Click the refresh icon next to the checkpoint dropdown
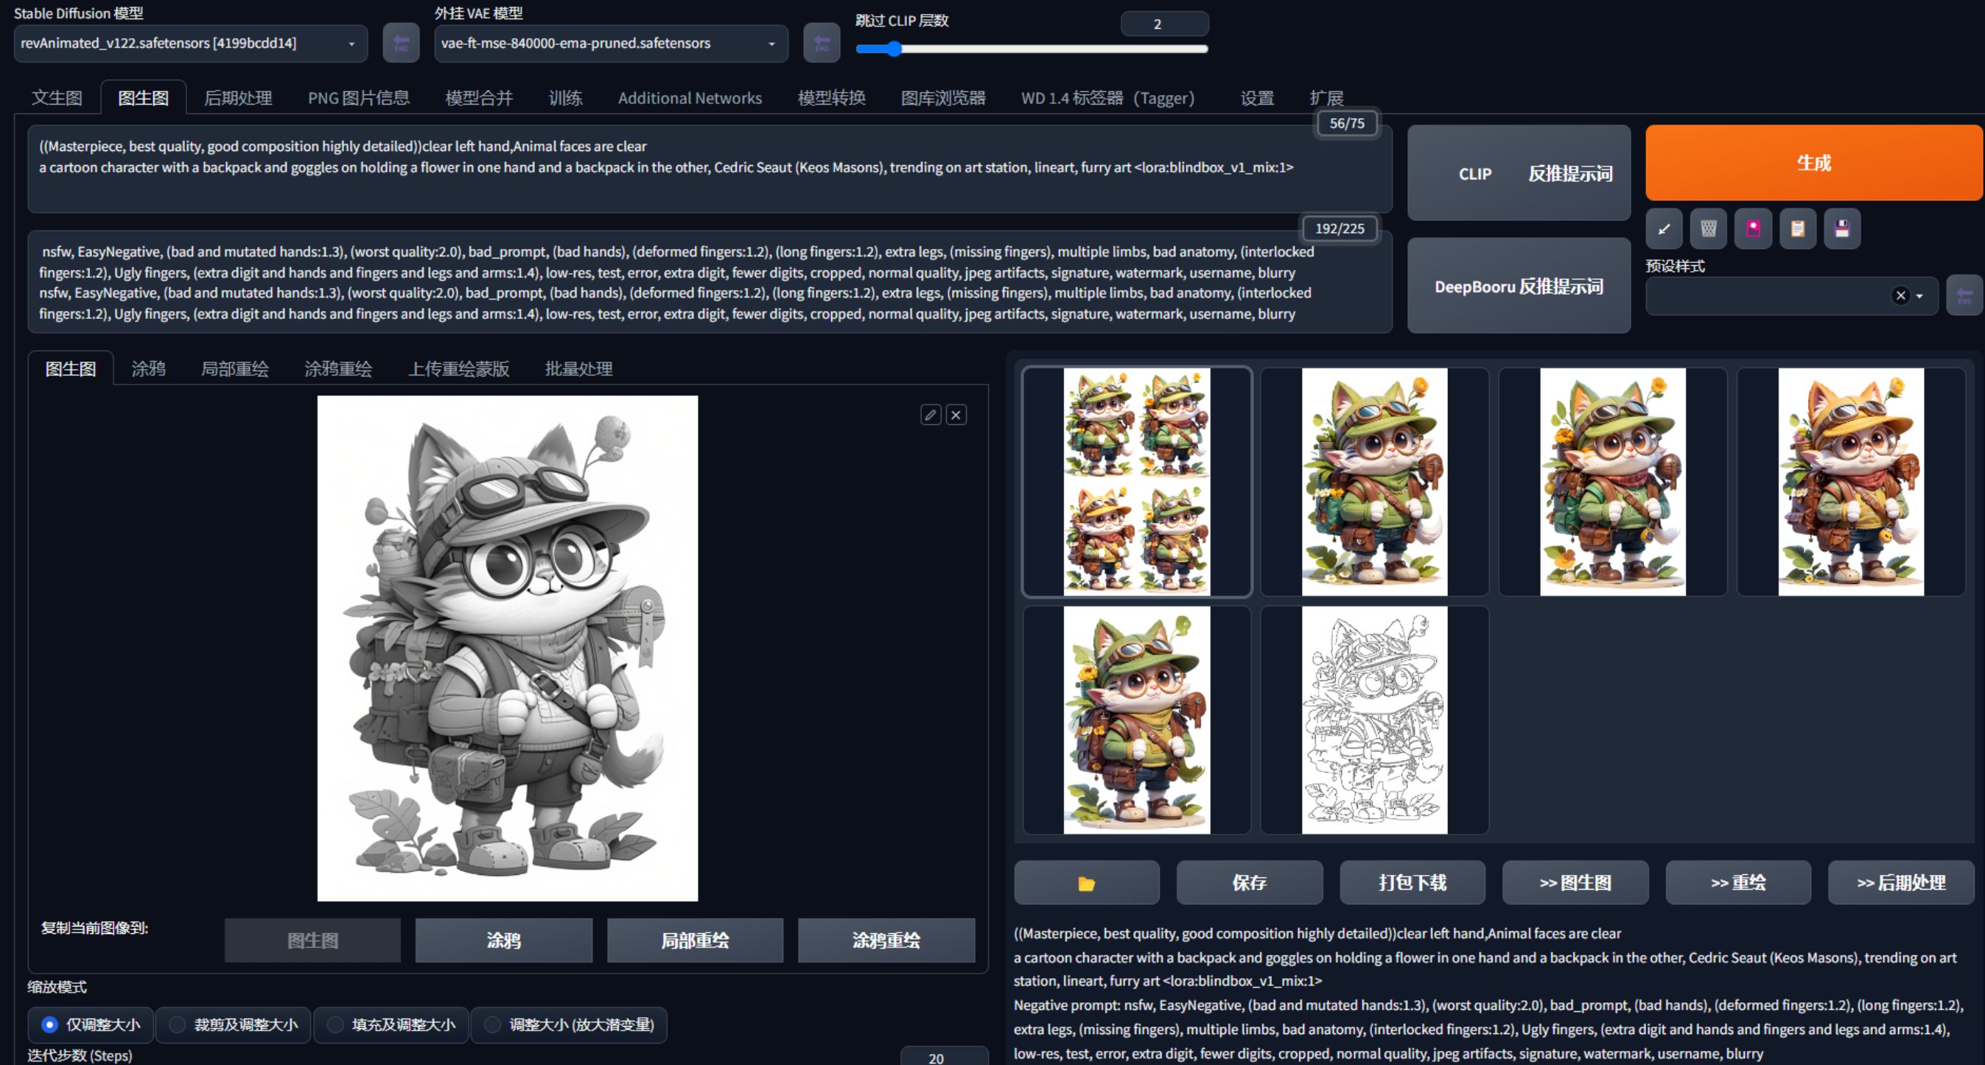 pos(401,43)
